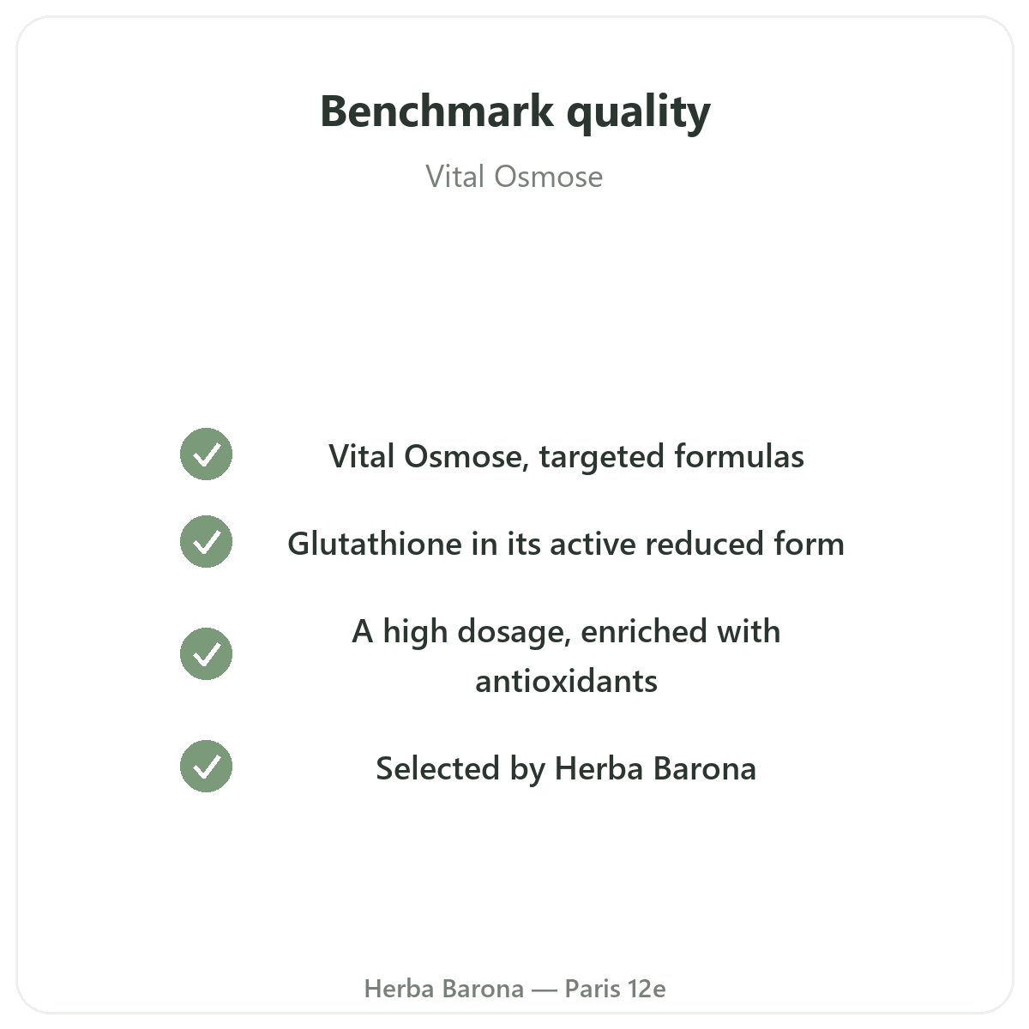Click the checkmark beside "A high dosage"

pyautogui.click(x=206, y=653)
